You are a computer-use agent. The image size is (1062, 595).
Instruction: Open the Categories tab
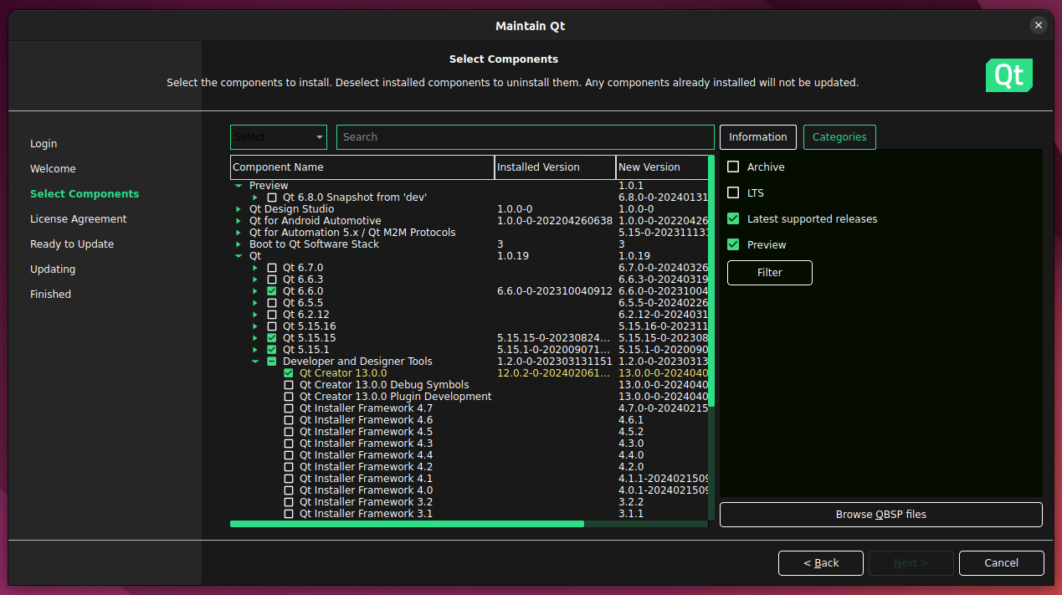click(x=839, y=137)
